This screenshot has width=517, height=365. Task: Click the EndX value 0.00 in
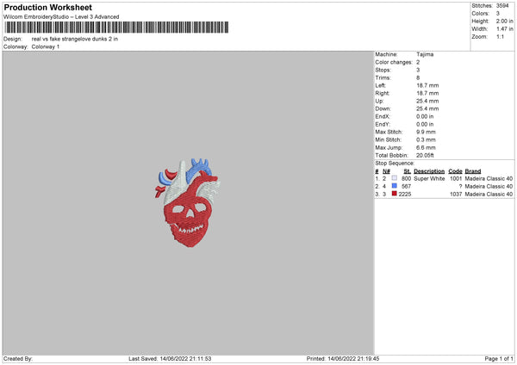point(425,116)
